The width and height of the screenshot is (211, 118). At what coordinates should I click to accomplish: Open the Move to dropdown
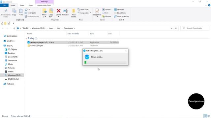click(44, 13)
